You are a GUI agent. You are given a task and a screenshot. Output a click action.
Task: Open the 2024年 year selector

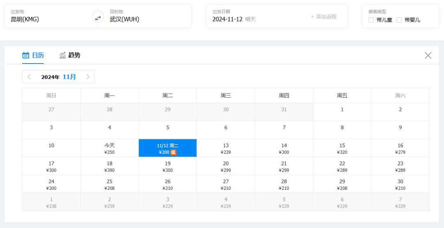pos(51,77)
